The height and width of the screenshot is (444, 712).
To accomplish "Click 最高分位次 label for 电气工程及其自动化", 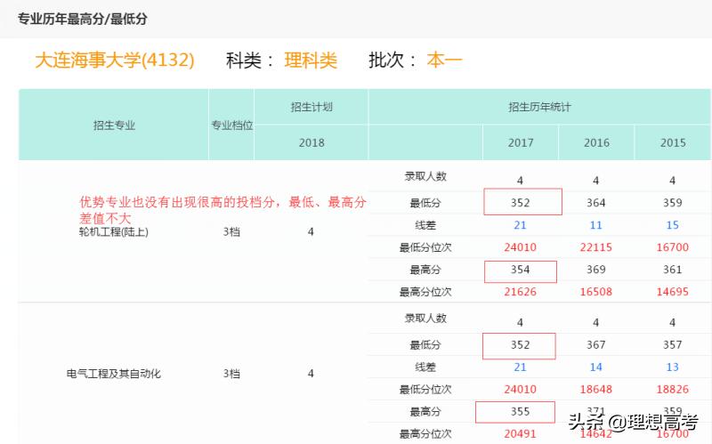I will click(x=425, y=434).
